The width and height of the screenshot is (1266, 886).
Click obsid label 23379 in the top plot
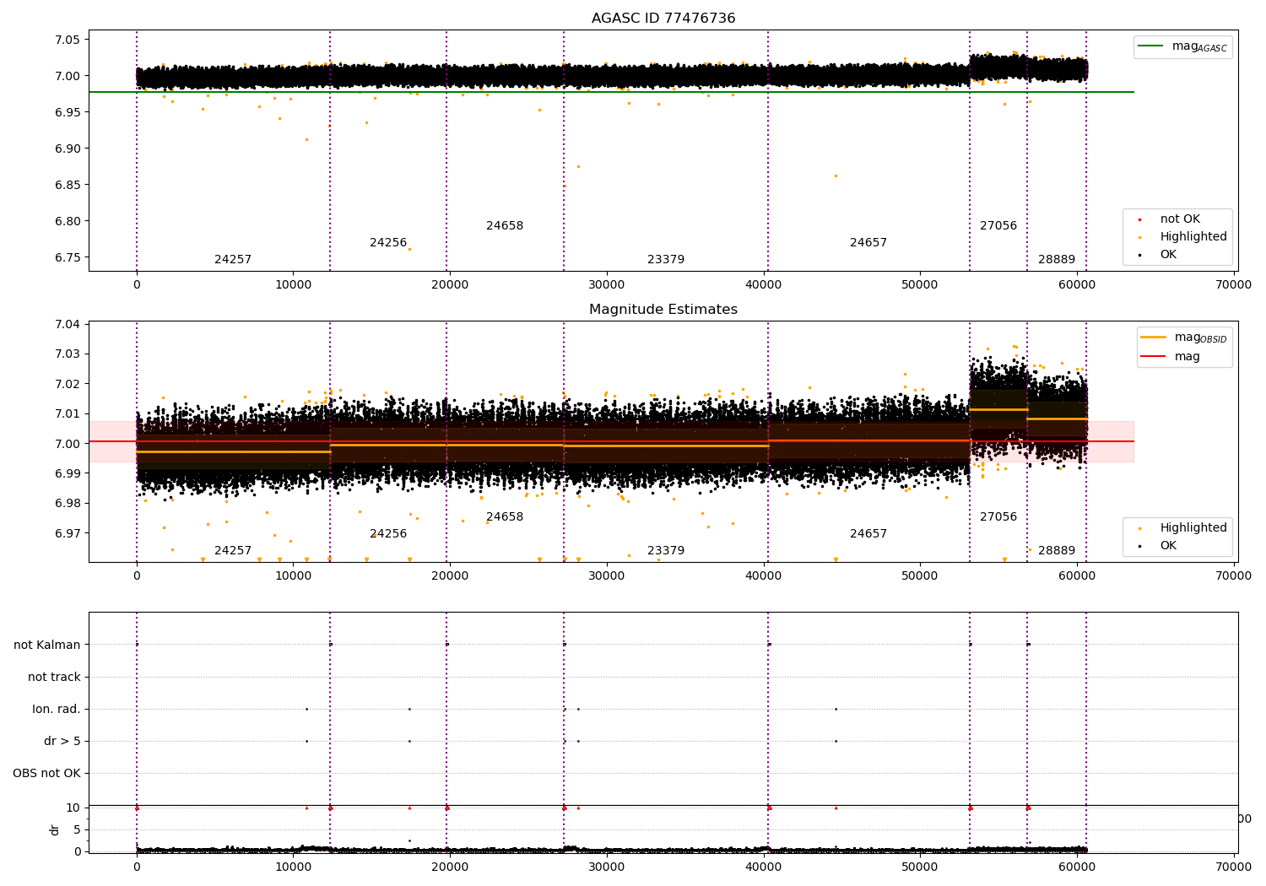coord(666,260)
